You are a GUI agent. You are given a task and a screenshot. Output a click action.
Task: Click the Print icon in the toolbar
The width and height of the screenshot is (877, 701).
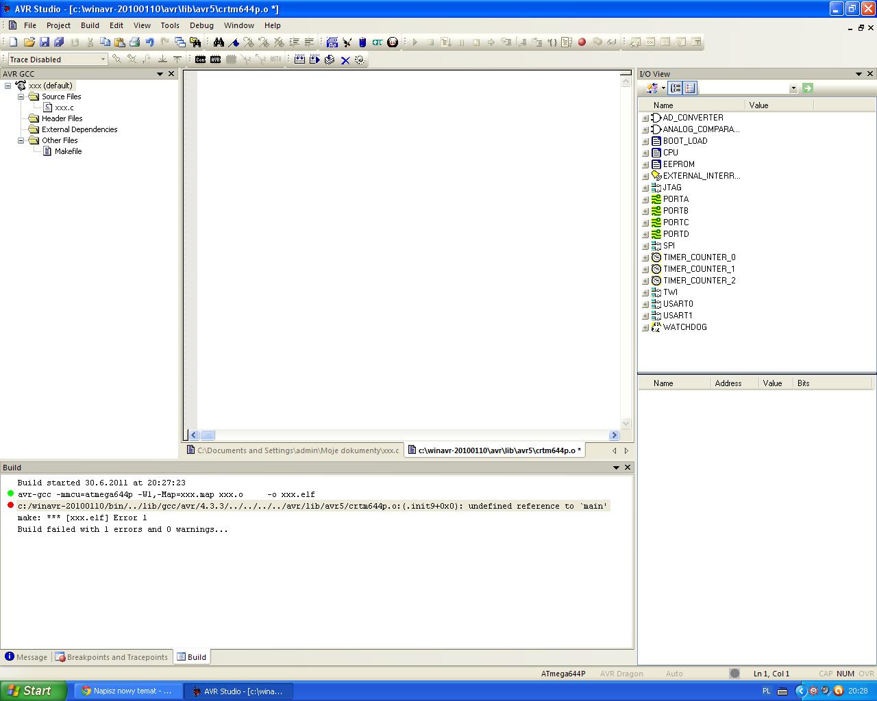[135, 42]
